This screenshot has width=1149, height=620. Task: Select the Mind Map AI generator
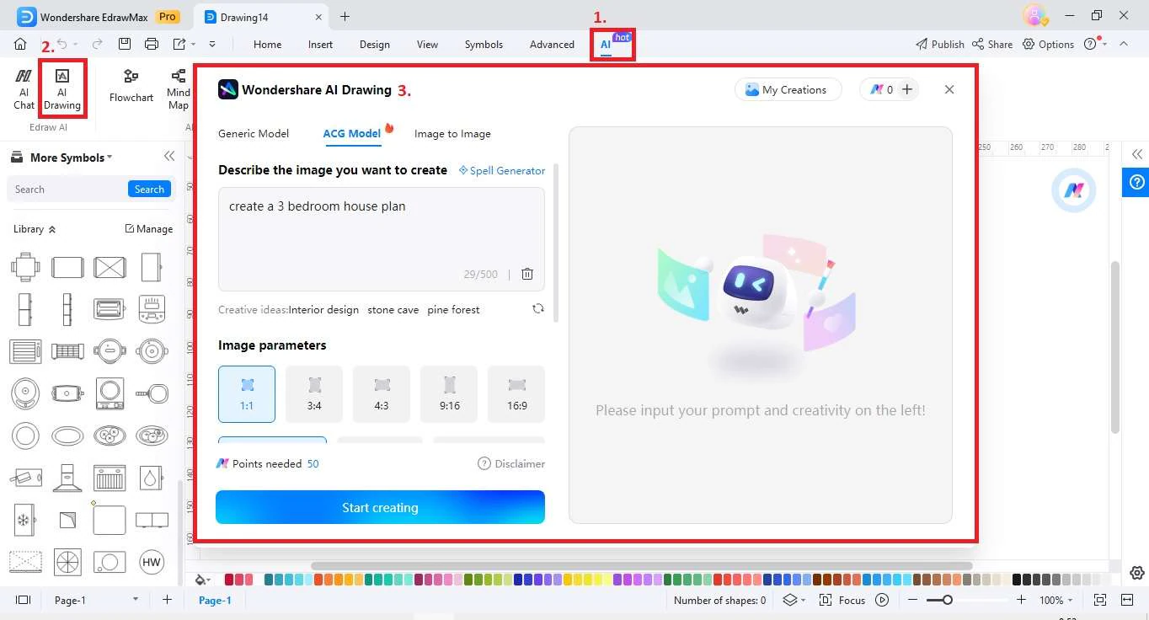(179, 89)
